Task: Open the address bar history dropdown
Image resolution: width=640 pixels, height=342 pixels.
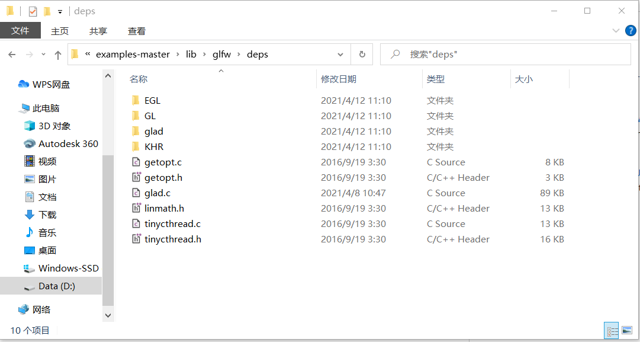Action: click(x=340, y=55)
